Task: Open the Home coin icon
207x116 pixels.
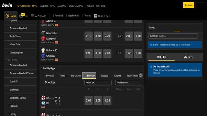Action: tap(7, 16)
